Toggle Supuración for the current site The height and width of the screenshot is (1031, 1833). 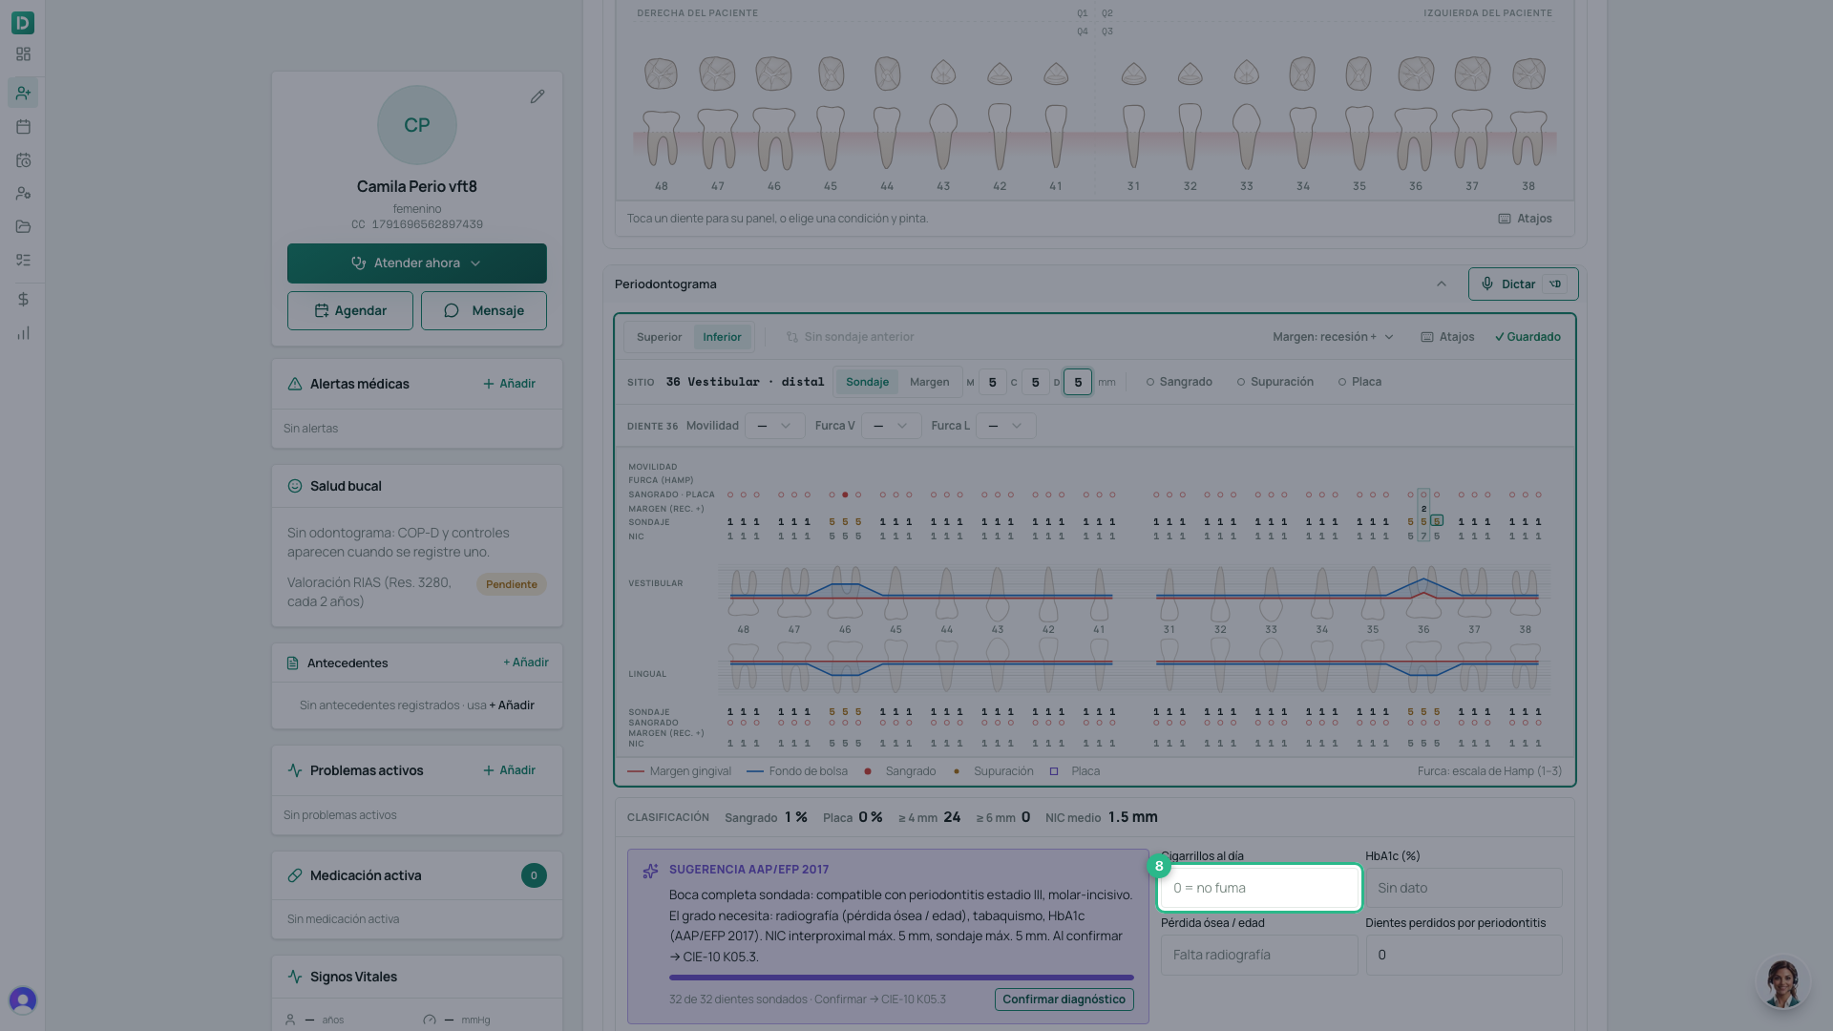(x=1275, y=382)
